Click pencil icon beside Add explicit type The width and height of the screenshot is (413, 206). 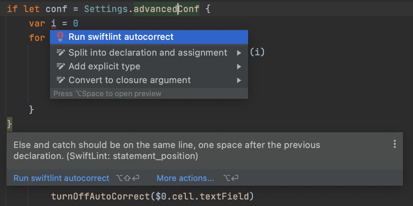tap(61, 66)
